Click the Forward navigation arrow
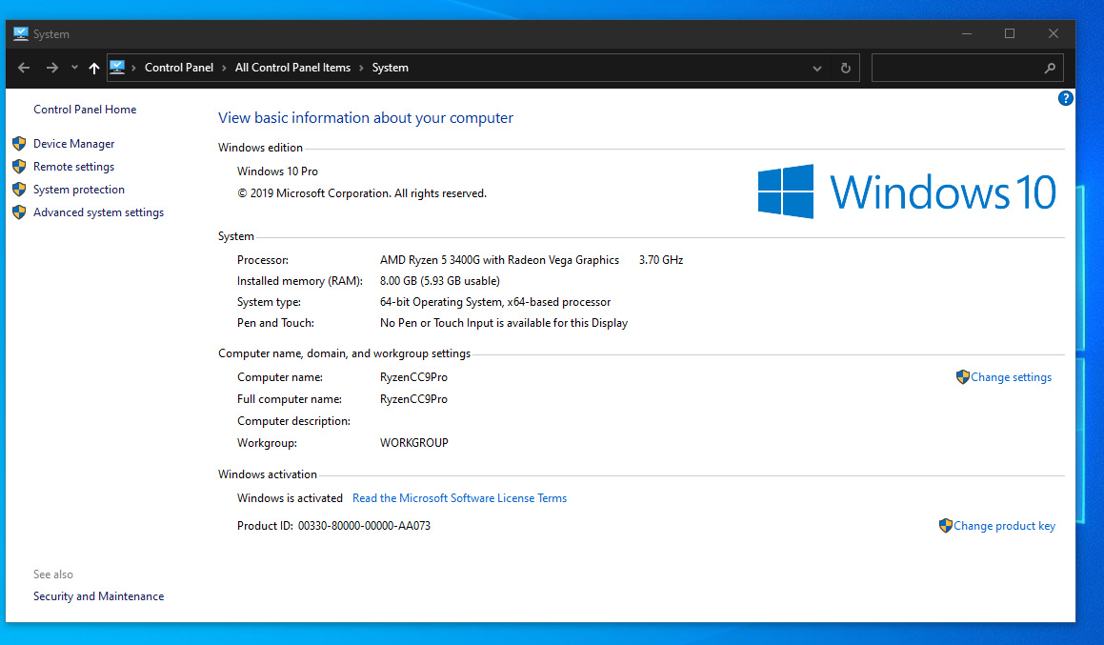This screenshot has width=1104, height=645. coord(52,68)
